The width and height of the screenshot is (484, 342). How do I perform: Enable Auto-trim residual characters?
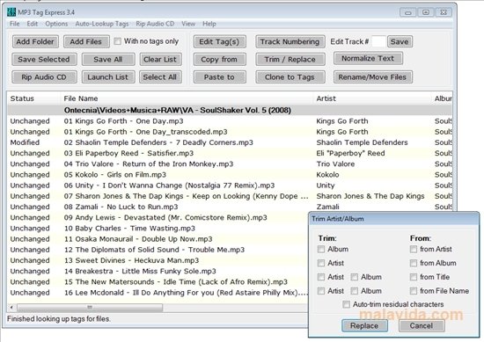coord(347,304)
